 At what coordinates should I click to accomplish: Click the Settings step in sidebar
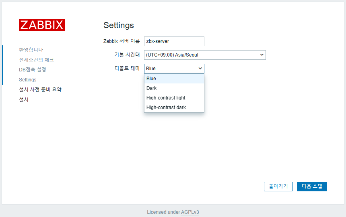(x=28, y=80)
